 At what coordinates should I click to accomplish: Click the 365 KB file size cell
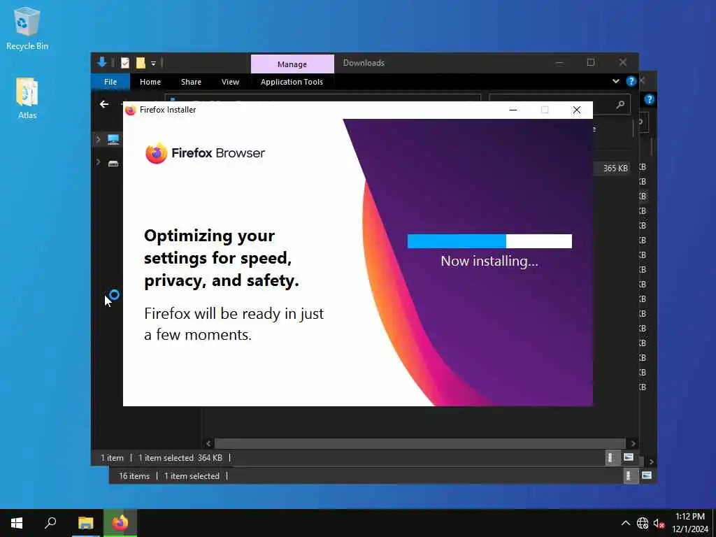tap(615, 168)
